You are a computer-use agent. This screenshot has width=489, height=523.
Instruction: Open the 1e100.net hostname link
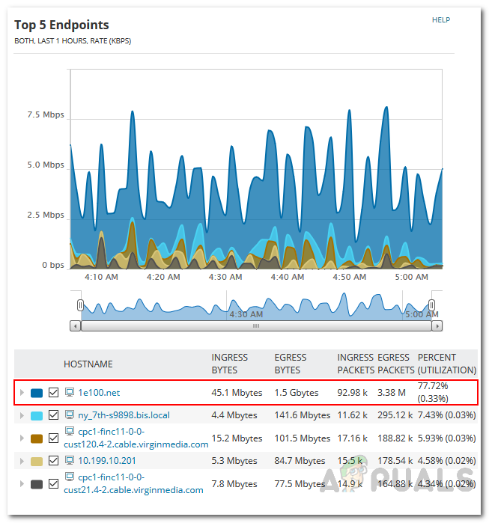(x=100, y=392)
